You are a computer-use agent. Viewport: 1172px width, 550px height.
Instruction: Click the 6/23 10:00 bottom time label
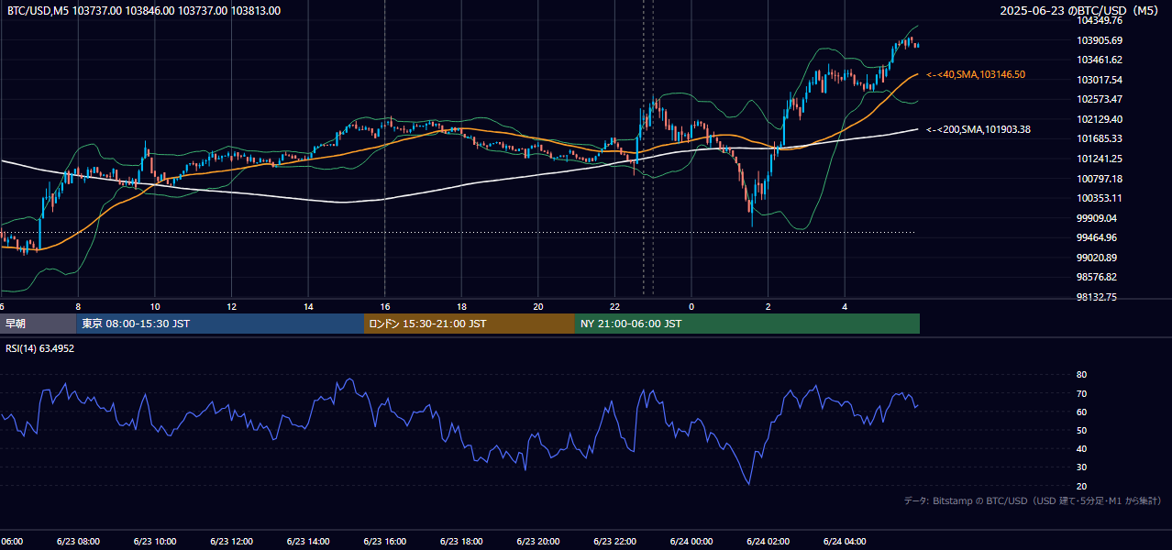[155, 542]
